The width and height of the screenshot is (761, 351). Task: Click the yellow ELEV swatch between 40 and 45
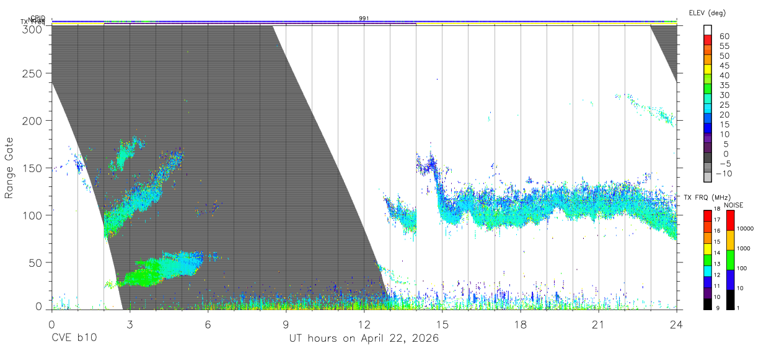[x=708, y=69]
